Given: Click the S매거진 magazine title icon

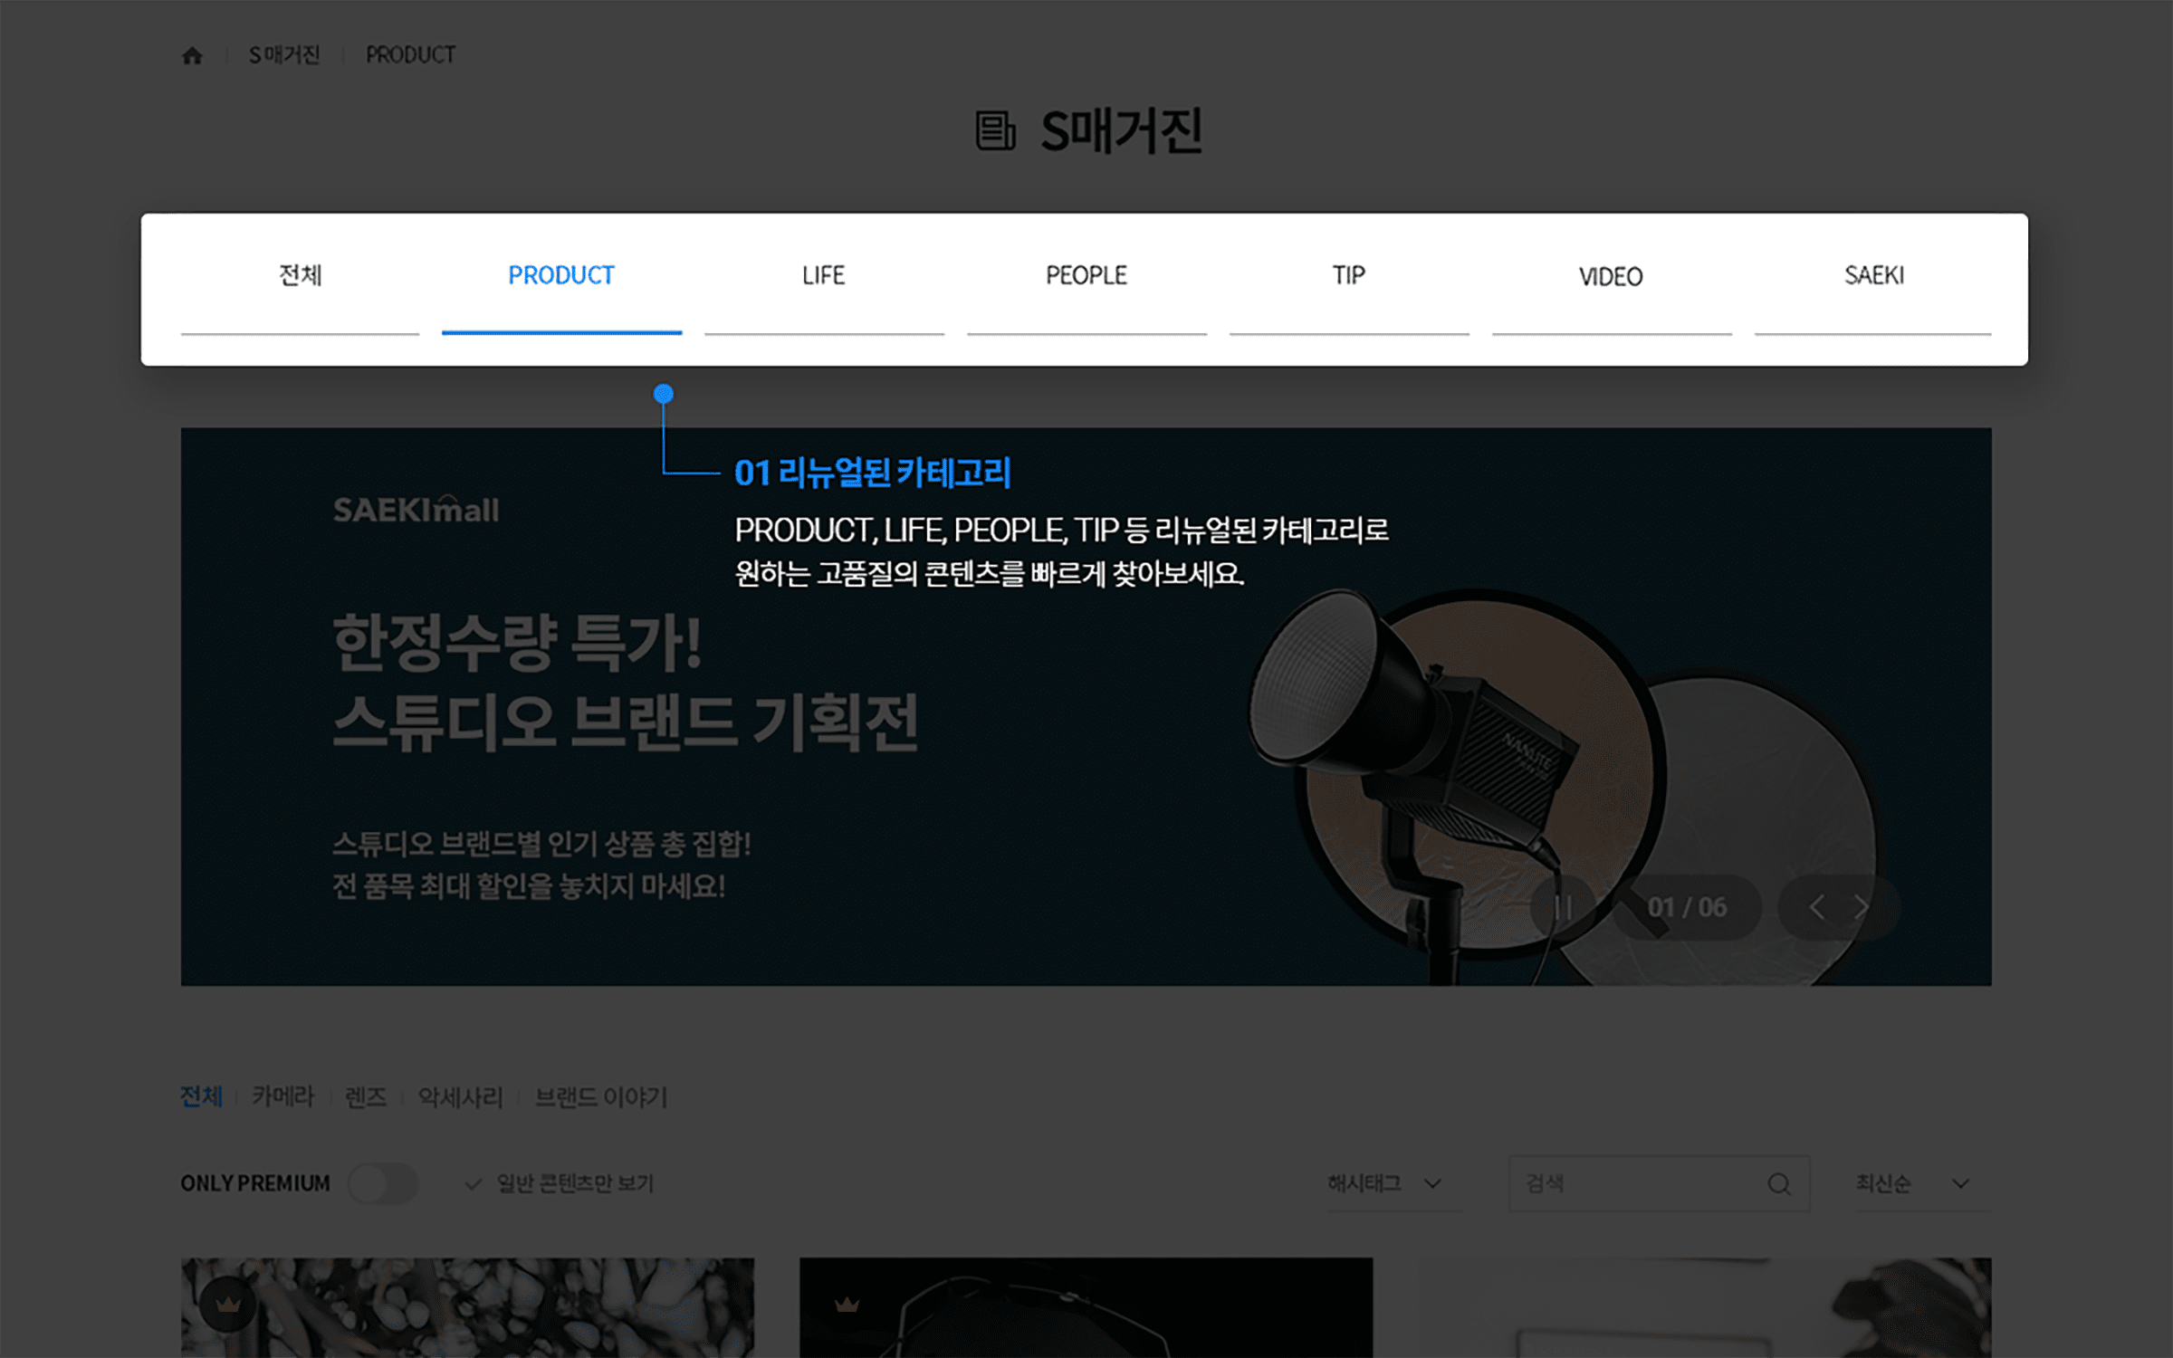Looking at the screenshot, I should (x=995, y=131).
